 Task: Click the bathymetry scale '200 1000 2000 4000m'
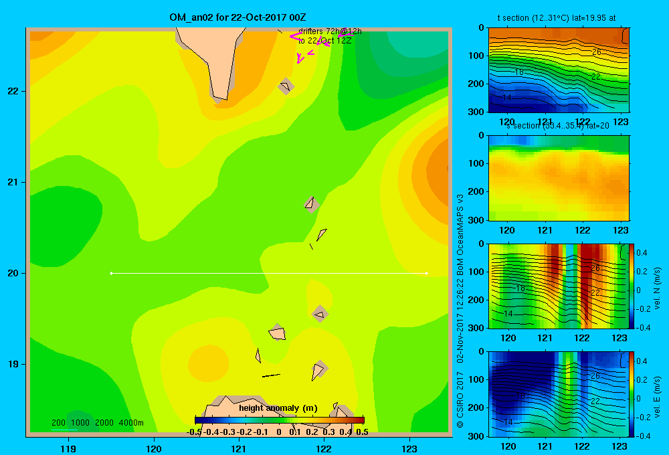click(97, 423)
